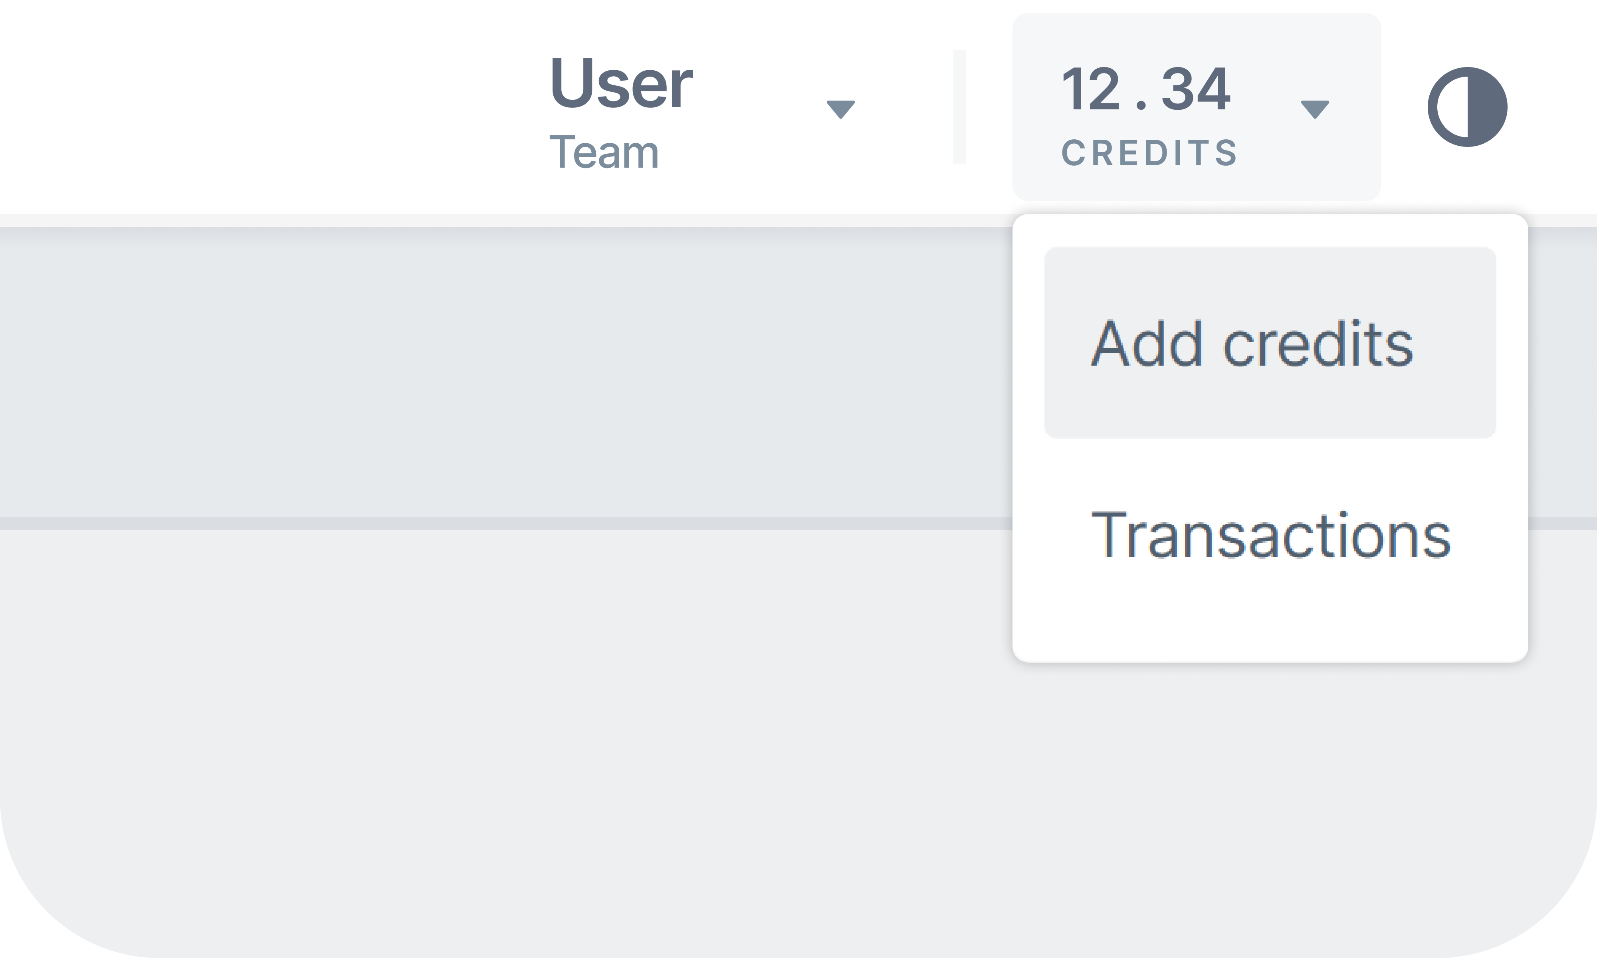This screenshot has height=958, width=1597.
Task: Open the 12.34 credits balance menu
Action: [1196, 107]
